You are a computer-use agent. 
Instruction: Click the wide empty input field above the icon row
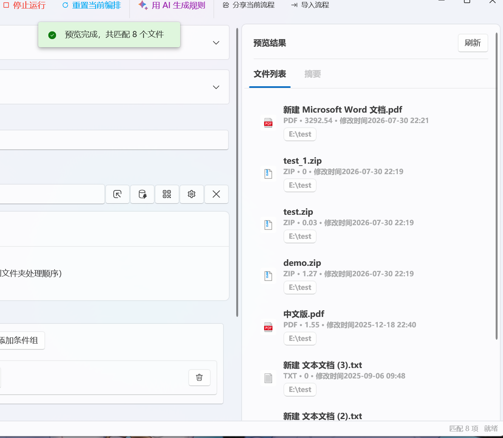pos(114,140)
